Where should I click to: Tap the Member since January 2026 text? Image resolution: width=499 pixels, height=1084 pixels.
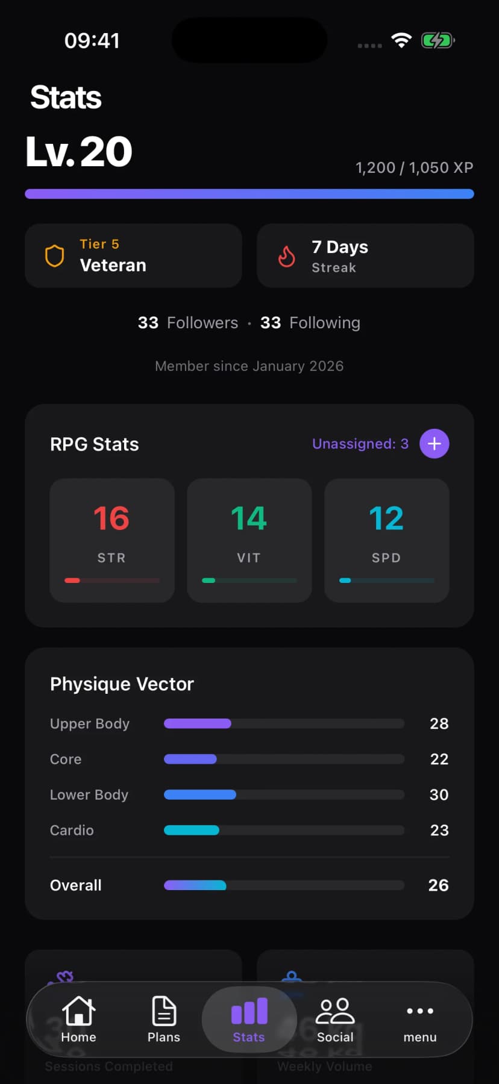249,366
